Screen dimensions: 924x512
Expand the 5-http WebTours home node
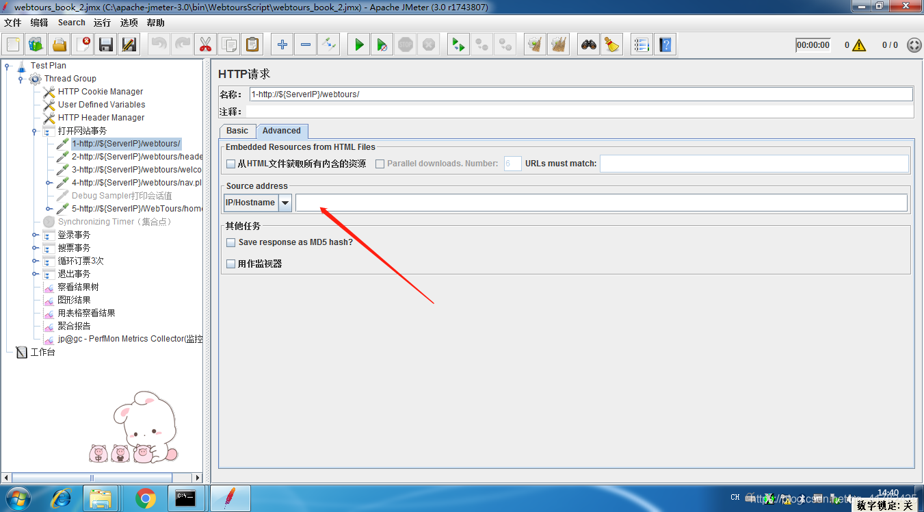click(x=49, y=209)
